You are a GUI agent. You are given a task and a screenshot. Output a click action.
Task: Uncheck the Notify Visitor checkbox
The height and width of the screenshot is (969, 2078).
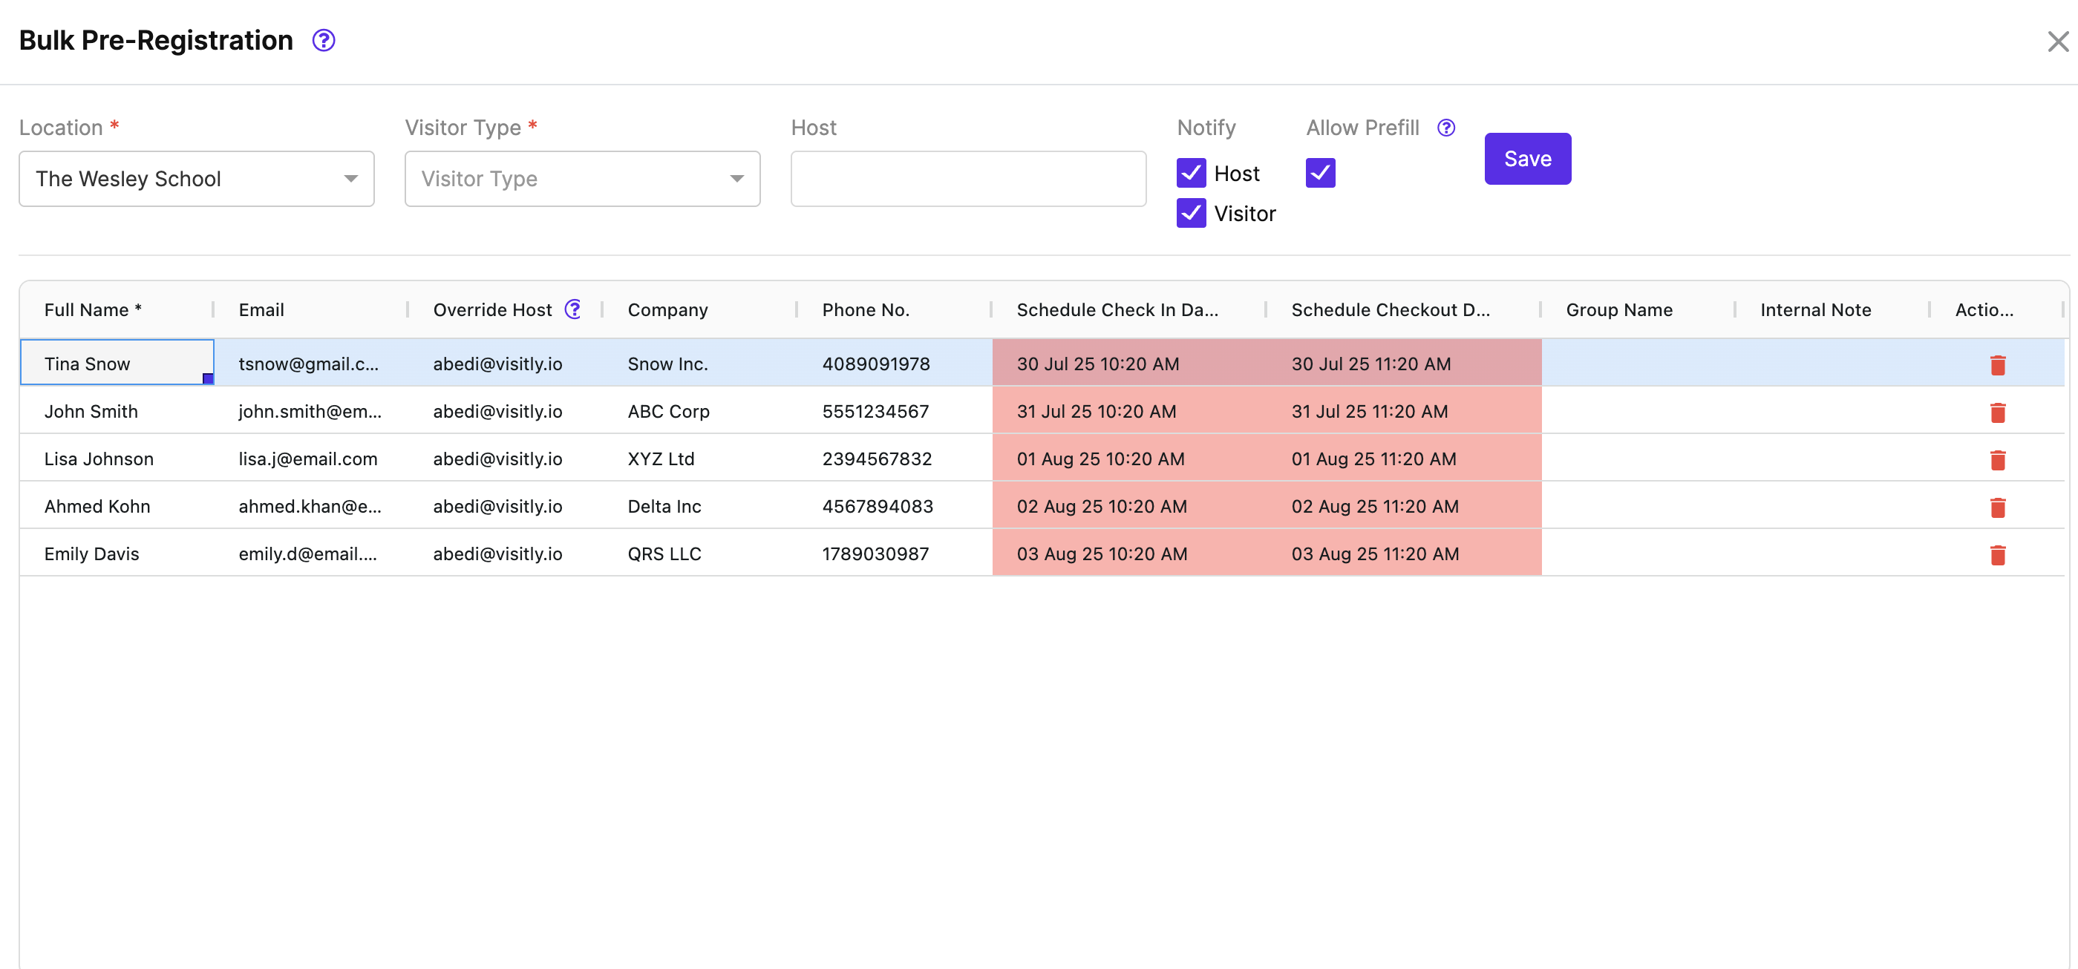pos(1191,214)
